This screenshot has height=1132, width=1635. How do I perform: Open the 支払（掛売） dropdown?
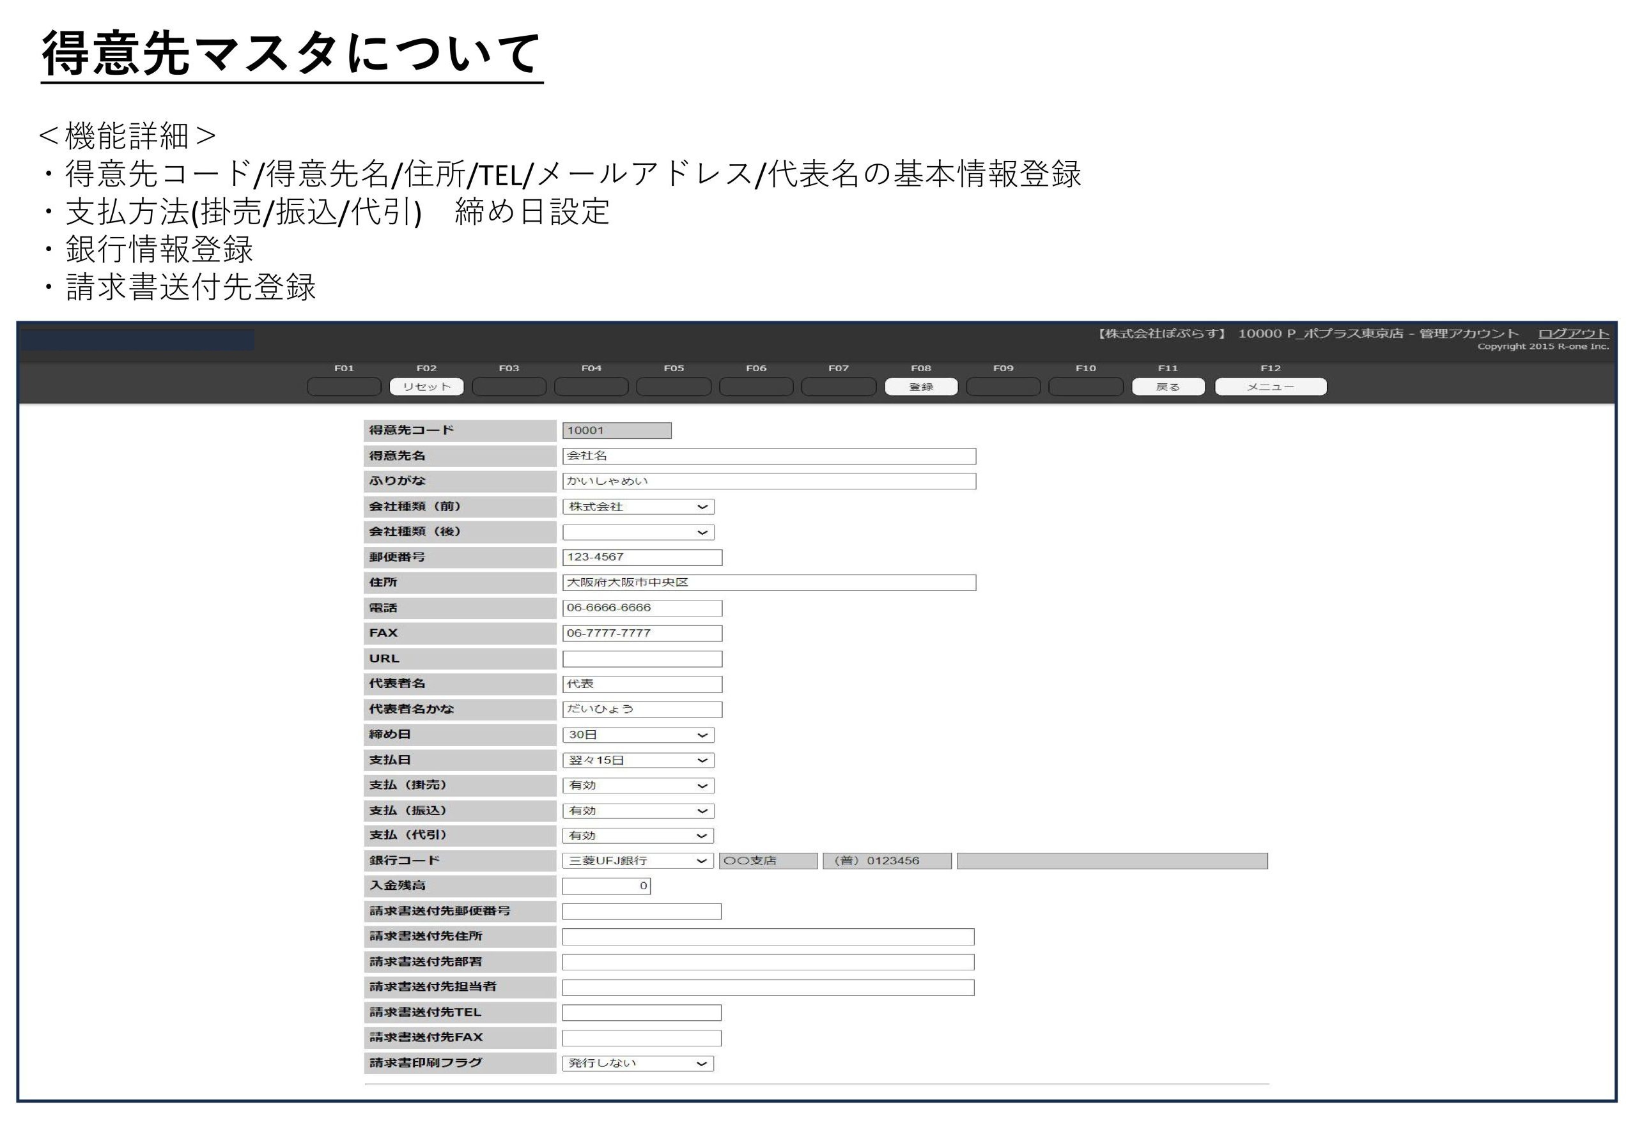tap(638, 785)
